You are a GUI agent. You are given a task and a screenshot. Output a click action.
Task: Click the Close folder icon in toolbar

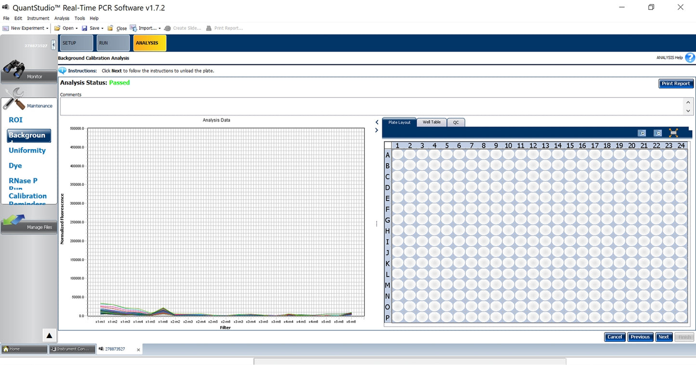point(110,28)
